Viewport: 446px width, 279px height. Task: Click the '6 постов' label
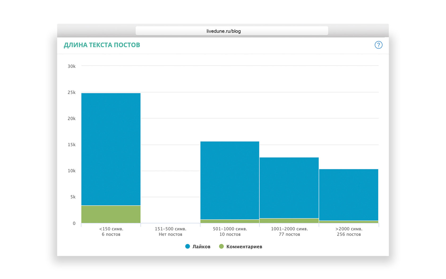click(x=111, y=234)
